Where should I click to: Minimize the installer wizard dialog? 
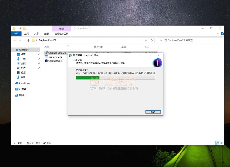pyautogui.click(x=141, y=55)
